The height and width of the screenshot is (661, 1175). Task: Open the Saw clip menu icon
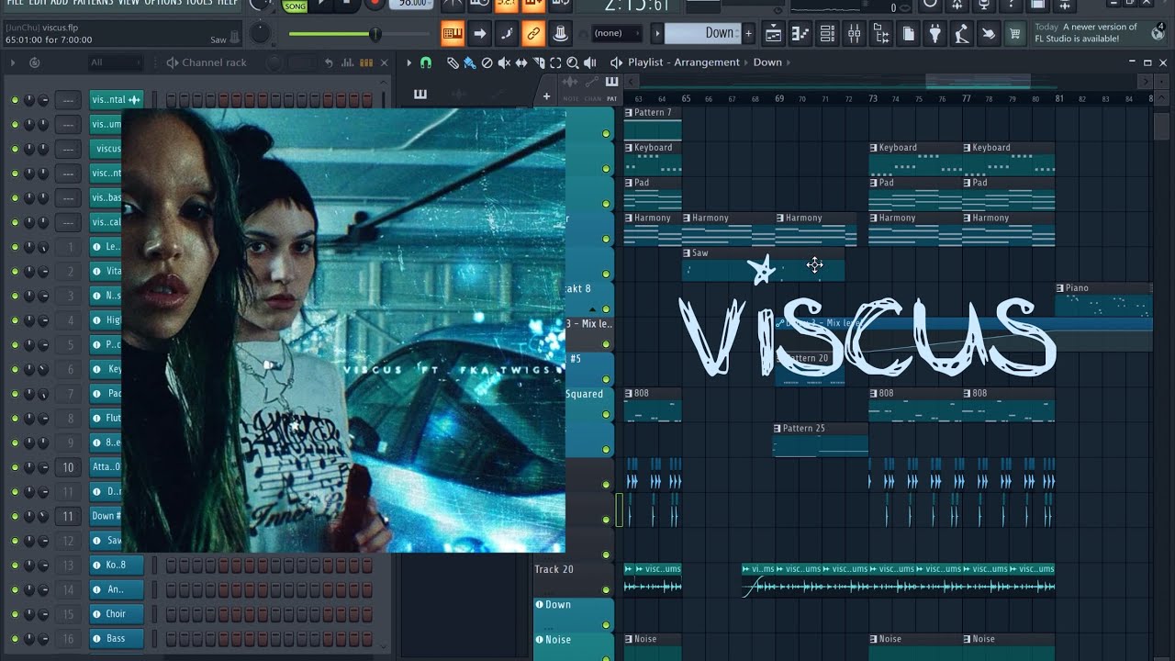[688, 253]
